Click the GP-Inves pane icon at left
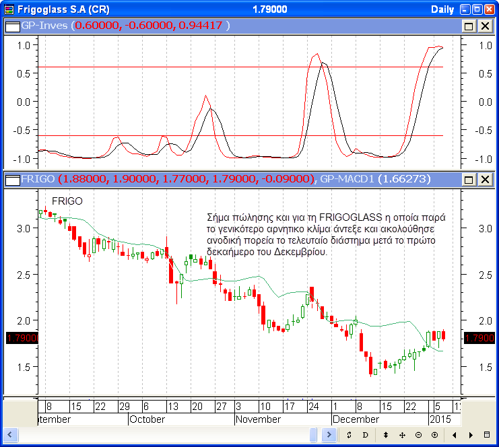This screenshot has height=447, width=499. (13, 26)
